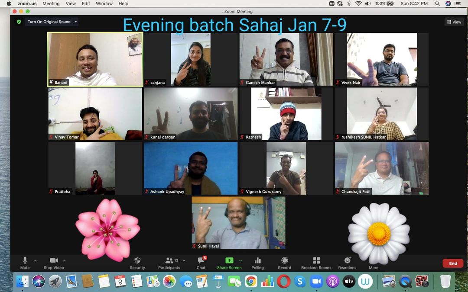Viewport: 468px width, 292px height.
Task: Open Breakout Rooms
Action: 316,261
